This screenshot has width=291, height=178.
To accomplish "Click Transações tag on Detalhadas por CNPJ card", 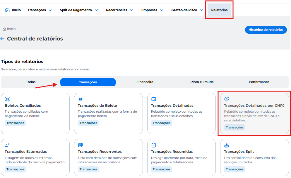I will [234, 128].
